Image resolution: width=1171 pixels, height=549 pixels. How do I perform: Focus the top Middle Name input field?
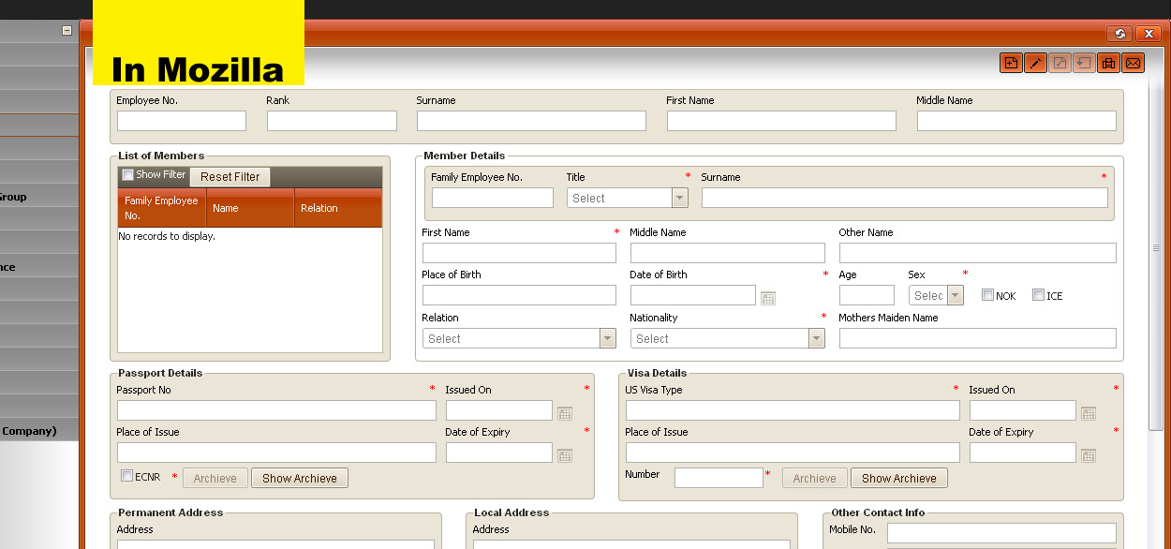[x=1016, y=121]
